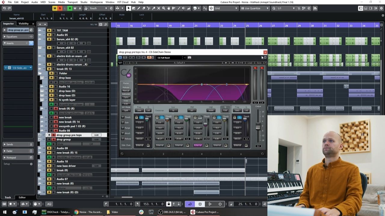
Task: Click the Add Track plus button
Action: click(x=40, y=24)
